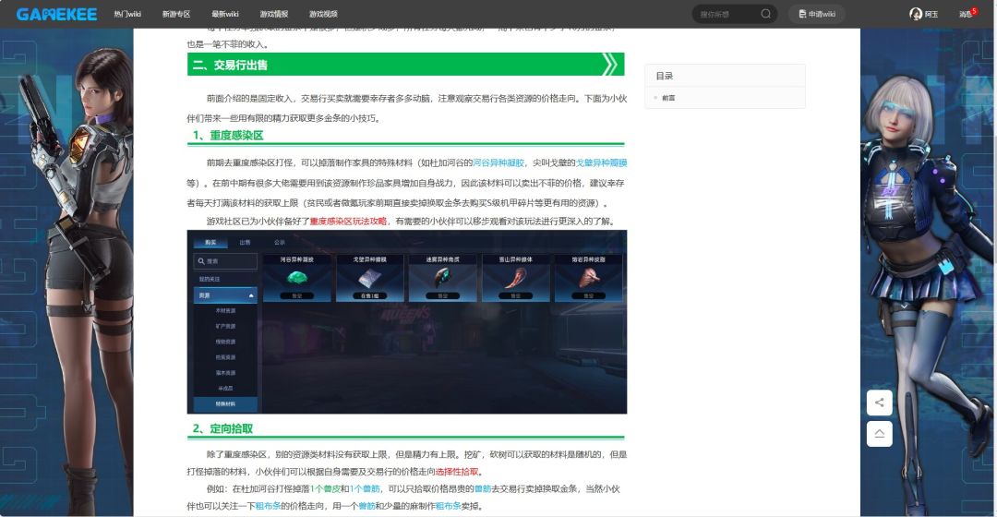Select 我的关注 in the trading sidebar
The width and height of the screenshot is (997, 517).
pos(210,279)
